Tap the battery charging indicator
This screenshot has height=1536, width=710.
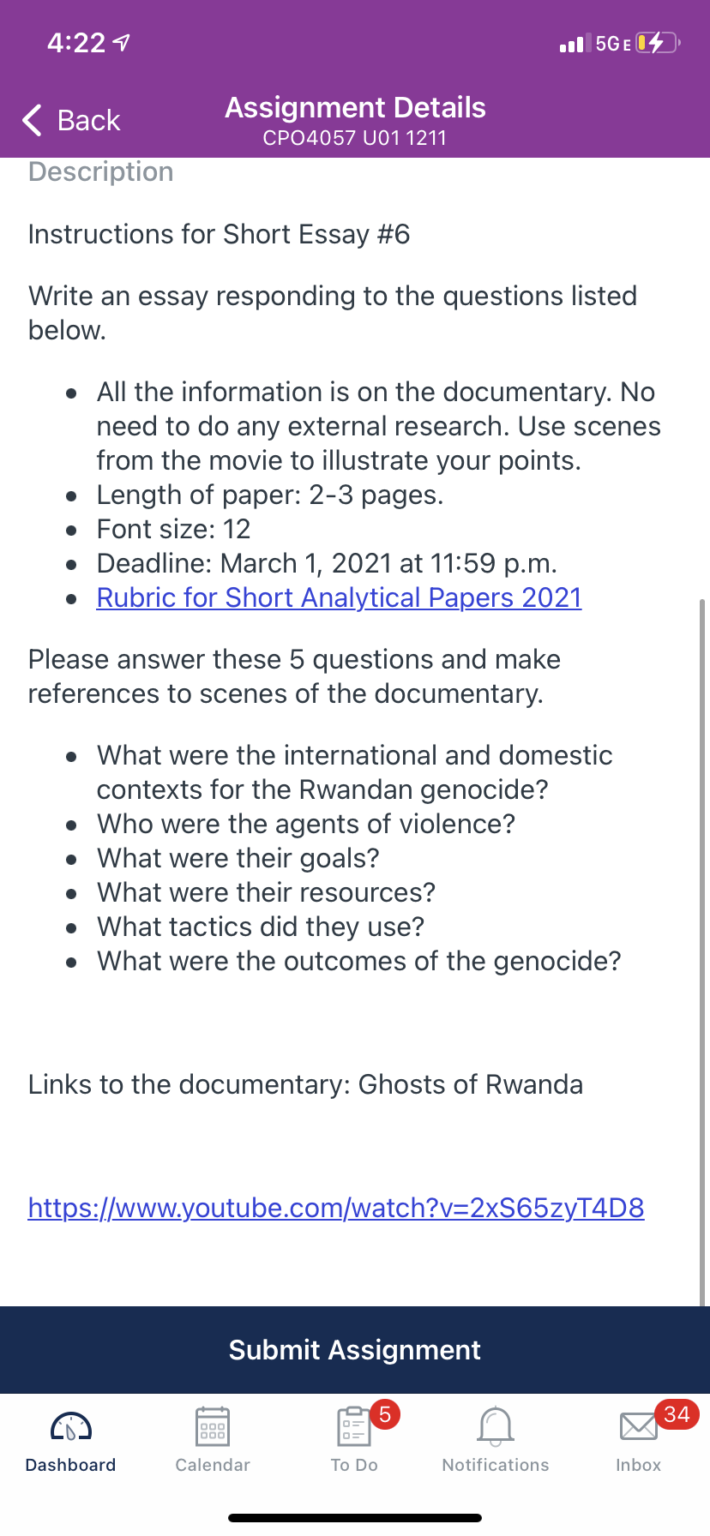point(658,43)
